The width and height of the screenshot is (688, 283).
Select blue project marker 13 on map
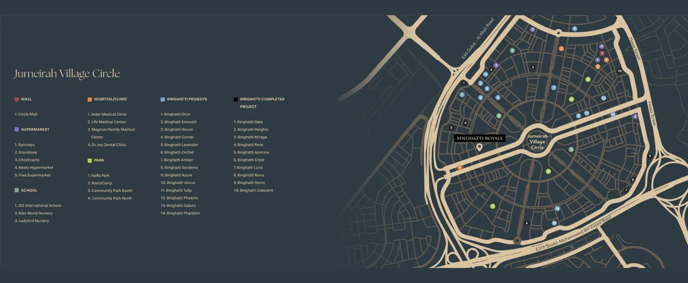pos(603,98)
